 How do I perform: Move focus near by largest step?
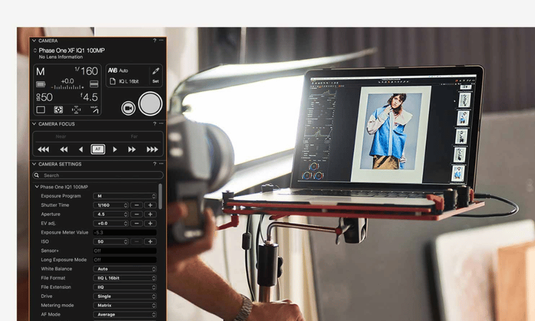coord(43,149)
